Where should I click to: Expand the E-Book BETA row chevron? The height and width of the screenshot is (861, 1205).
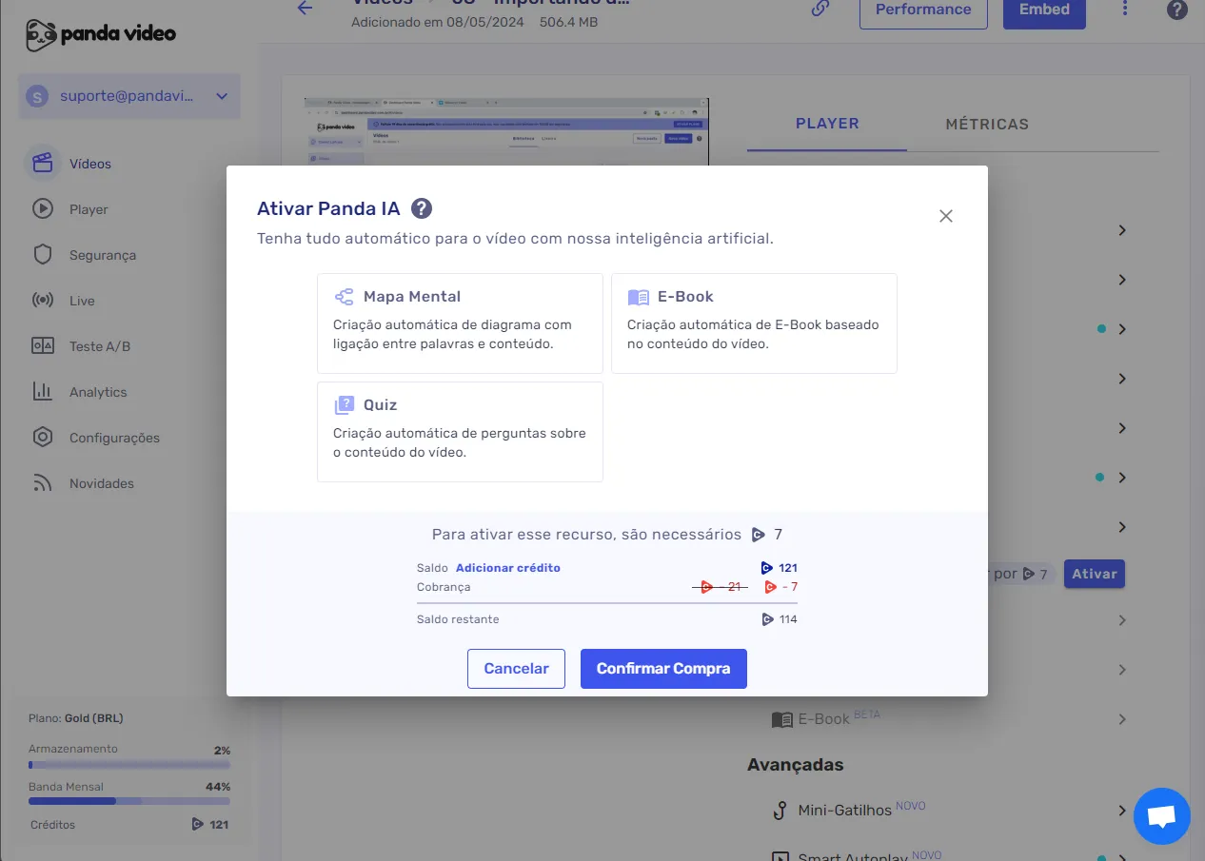[1121, 718]
